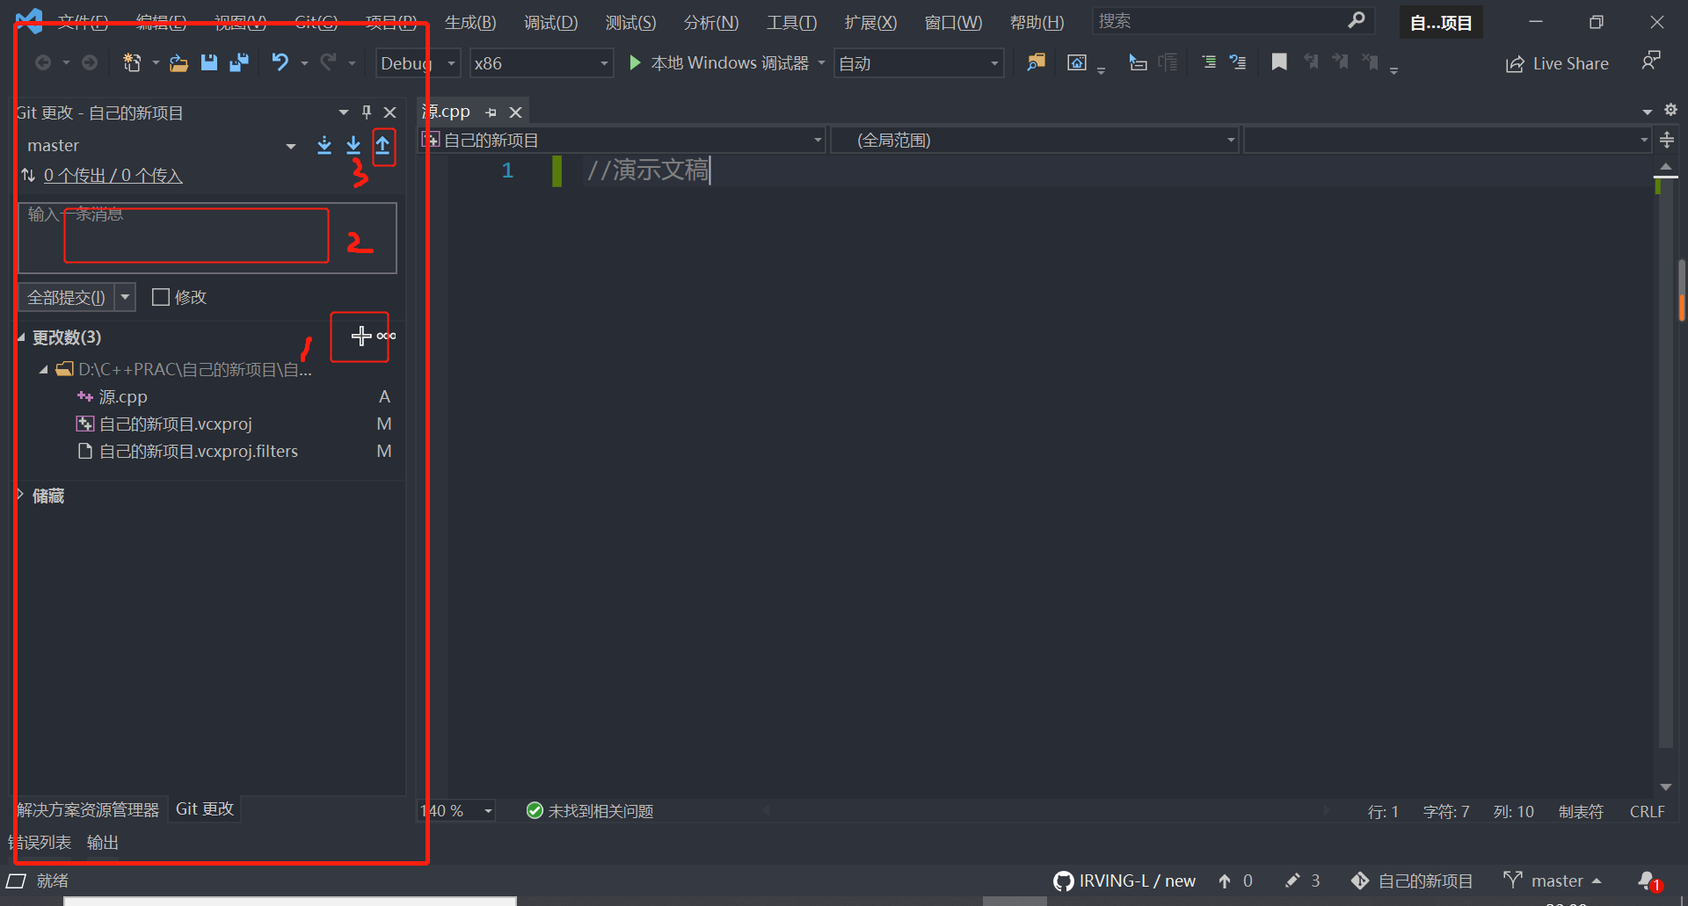Open Live Share from the toolbar
The image size is (1688, 906).
tap(1556, 62)
